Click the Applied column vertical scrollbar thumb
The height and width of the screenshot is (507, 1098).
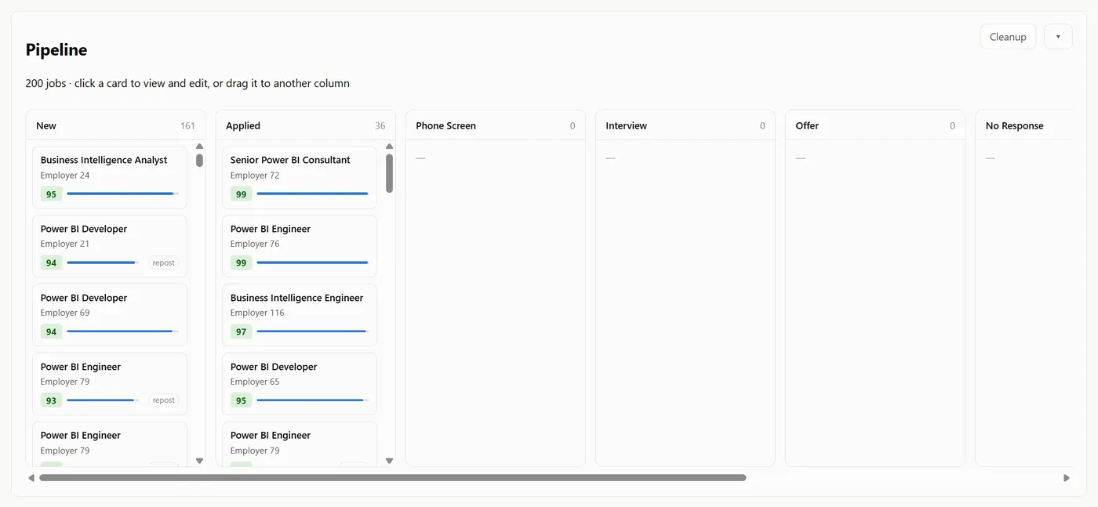(x=389, y=173)
